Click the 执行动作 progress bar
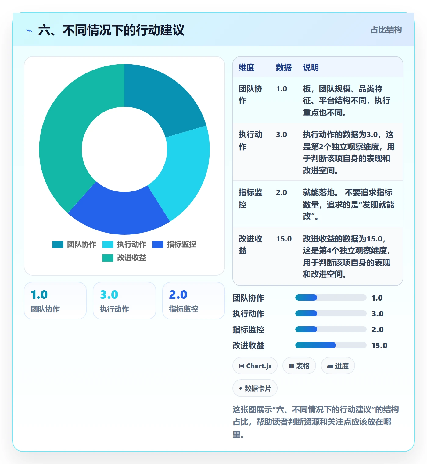The height and width of the screenshot is (464, 427). [331, 314]
